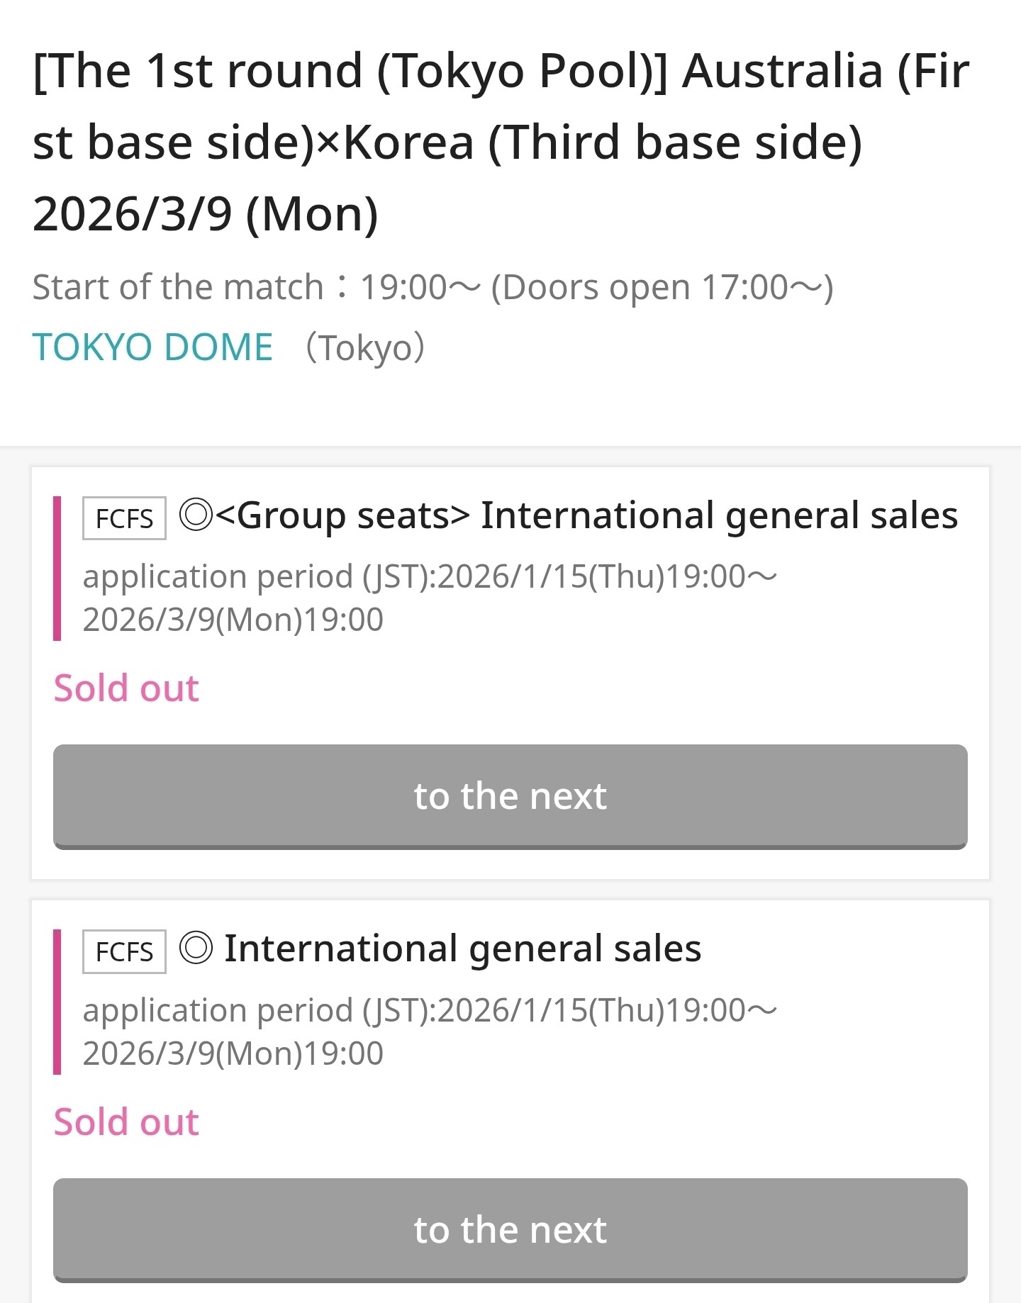Screen dimensions: 1021x1303
Task: Open the TOKYO DOME venue link
Action: 152,347
